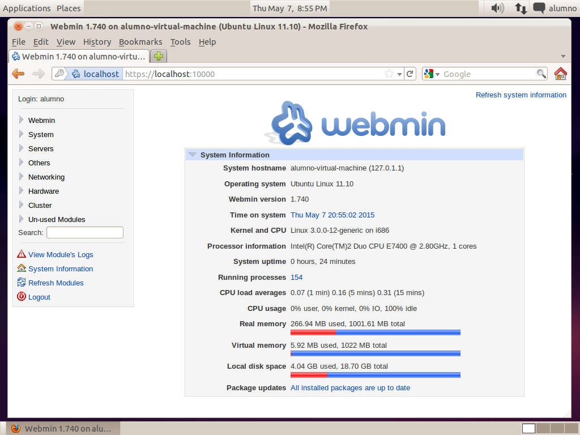The height and width of the screenshot is (435, 580).
Task: Click the System Information house icon in sidebar
Action: 22,268
